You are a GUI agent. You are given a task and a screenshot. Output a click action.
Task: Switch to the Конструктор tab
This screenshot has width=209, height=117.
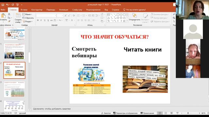tap(37, 10)
